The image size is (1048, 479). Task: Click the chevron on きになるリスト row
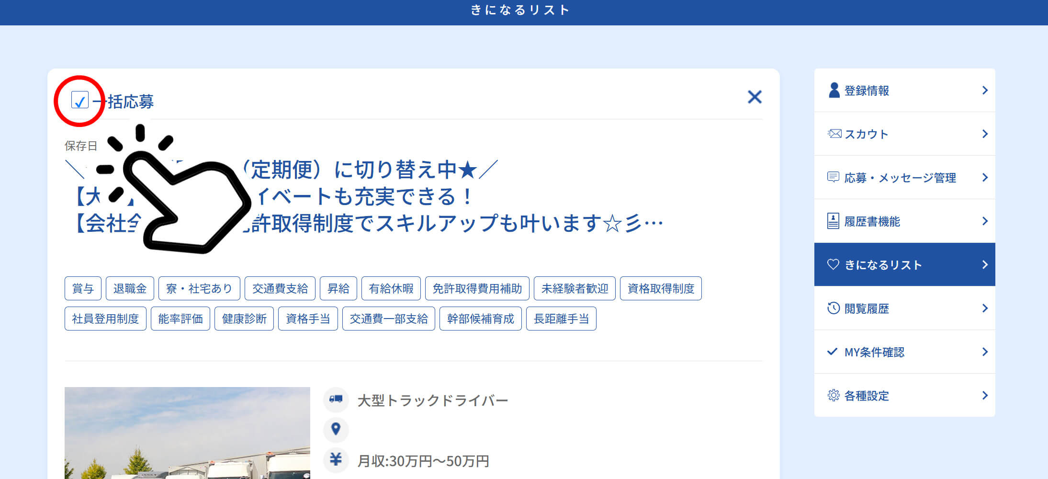click(x=985, y=264)
